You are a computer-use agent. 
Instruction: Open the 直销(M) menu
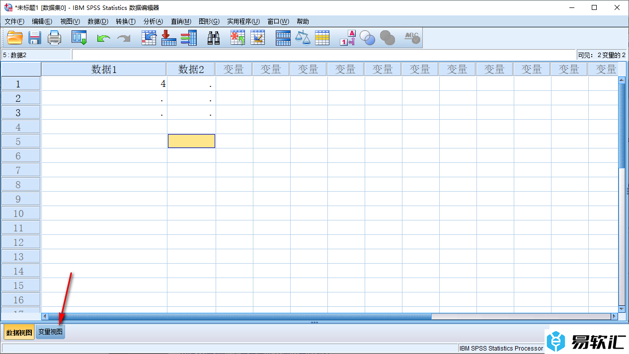point(181,21)
